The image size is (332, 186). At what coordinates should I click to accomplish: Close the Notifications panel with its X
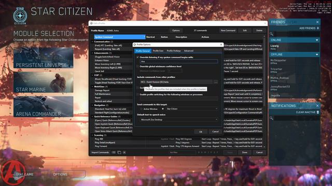coord(317,105)
